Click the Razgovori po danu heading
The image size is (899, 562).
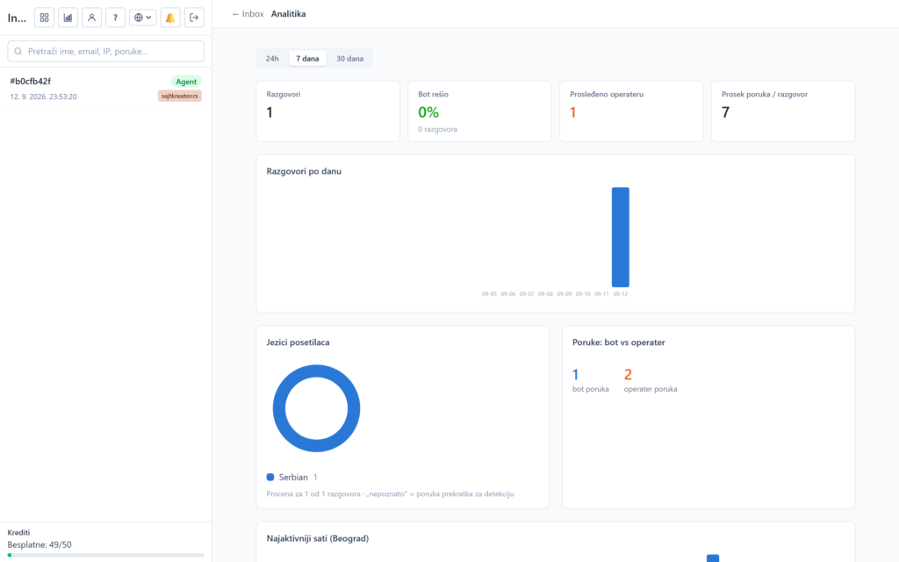tap(304, 171)
